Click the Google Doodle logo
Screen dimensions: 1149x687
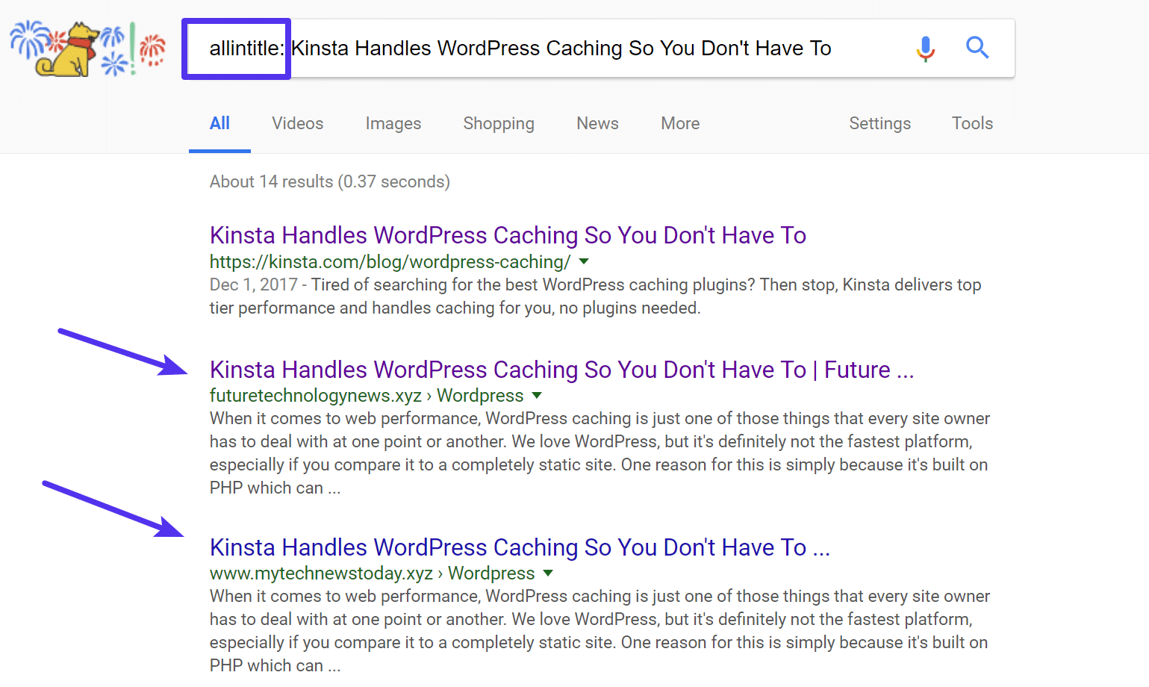86,46
